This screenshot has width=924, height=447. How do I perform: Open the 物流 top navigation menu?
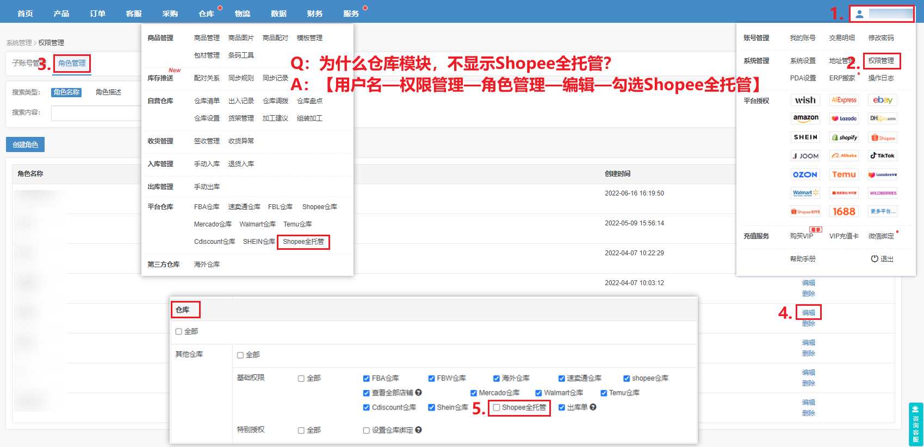(243, 14)
